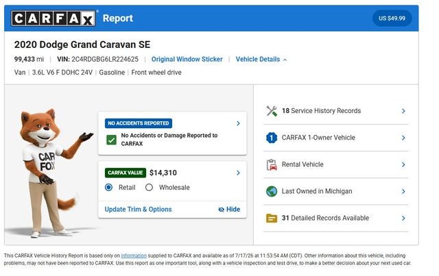
Task: Open Rental Vehicle details
Action: (x=335, y=164)
